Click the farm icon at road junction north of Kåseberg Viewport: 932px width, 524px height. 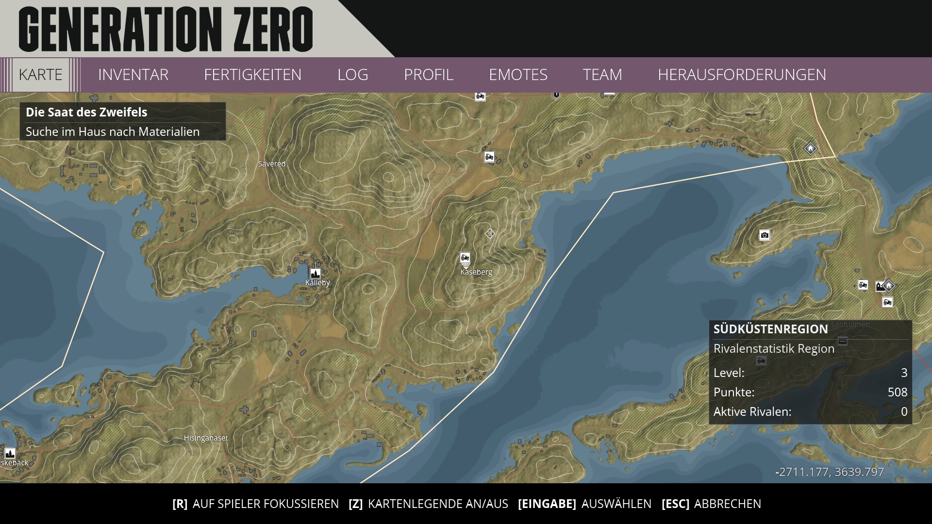pos(489,157)
